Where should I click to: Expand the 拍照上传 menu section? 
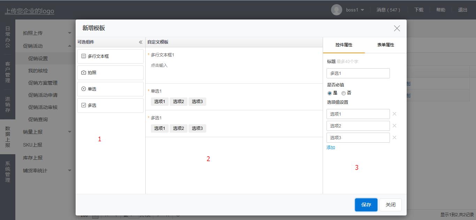(x=69, y=33)
